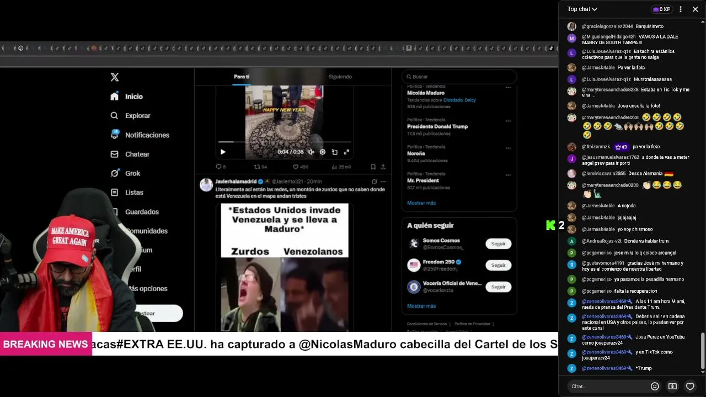
Task: Open options for the Nicolás Maduro trend
Action: coord(508,87)
